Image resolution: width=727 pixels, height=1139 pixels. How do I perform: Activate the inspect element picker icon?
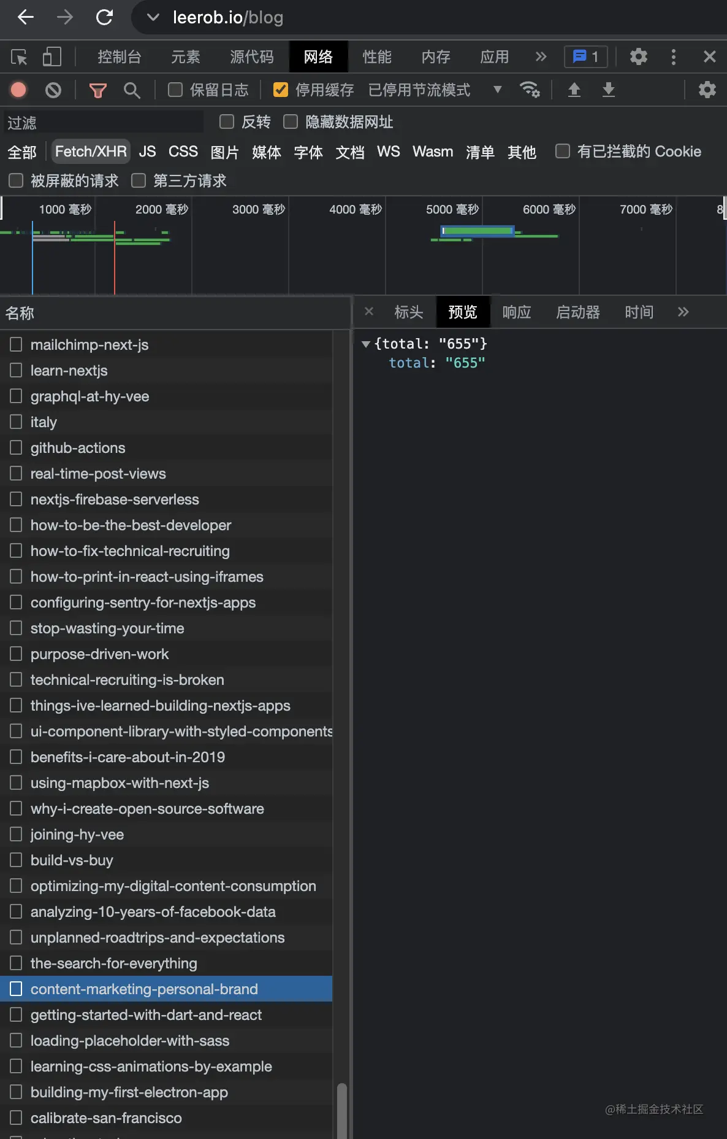[x=19, y=57]
